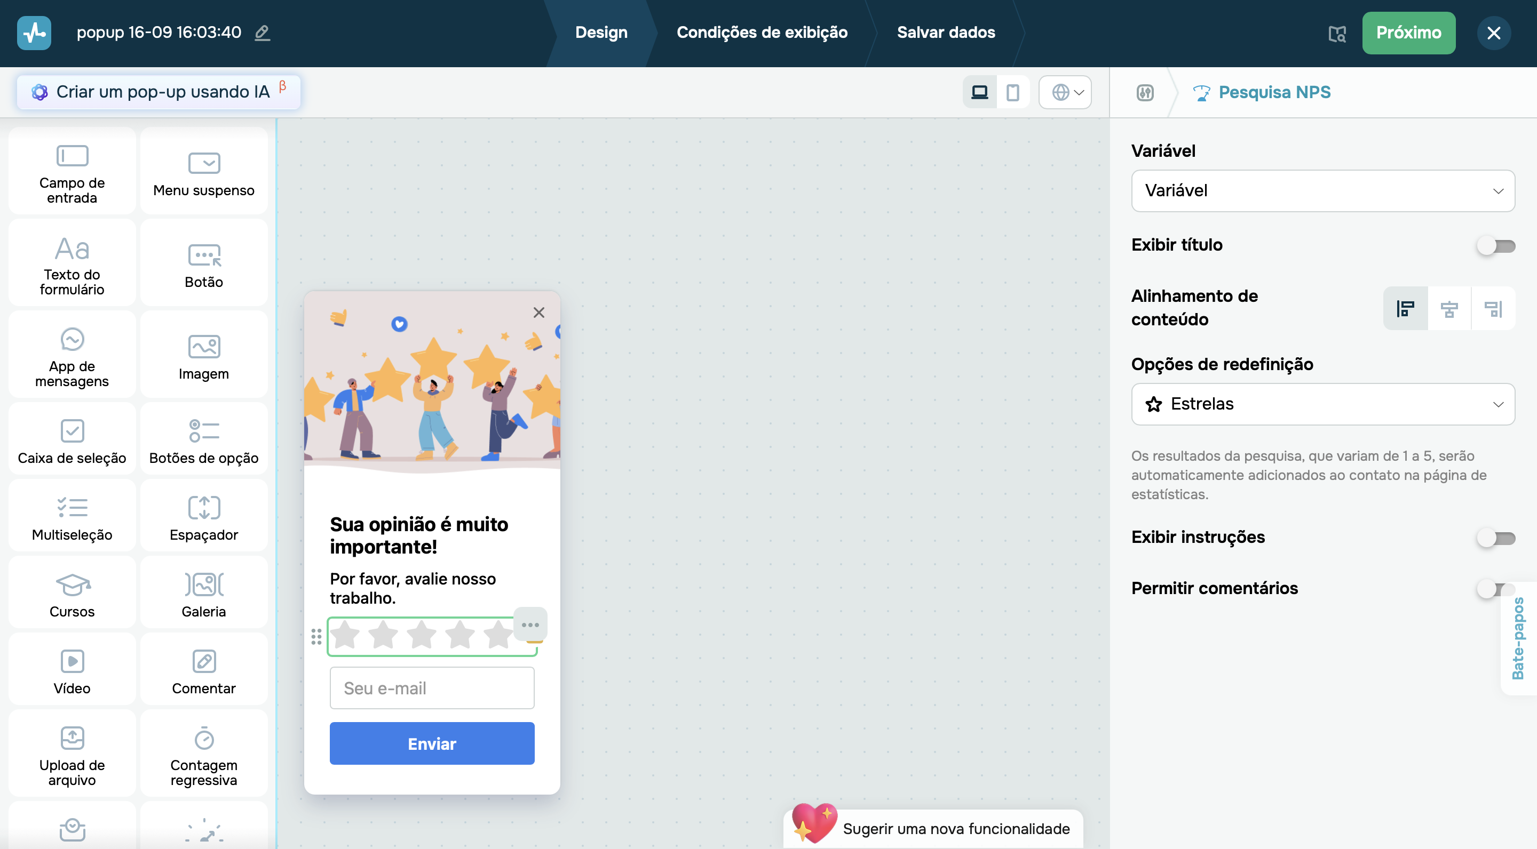Add a Caixa de seleção element
The height and width of the screenshot is (849, 1537).
[72, 439]
